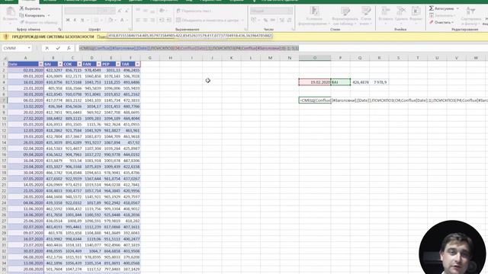The image size is (488, 274).
Task: Click Format button in Cells group
Action: [416, 14]
